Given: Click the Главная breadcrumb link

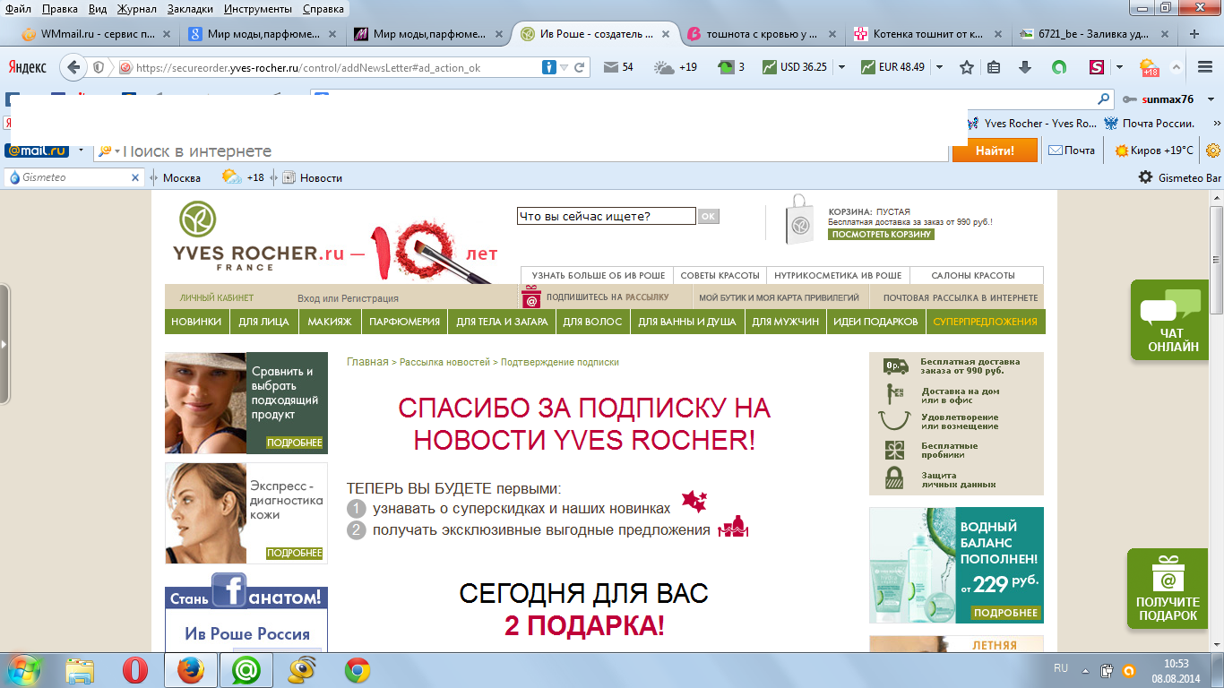Looking at the screenshot, I should coord(367,362).
